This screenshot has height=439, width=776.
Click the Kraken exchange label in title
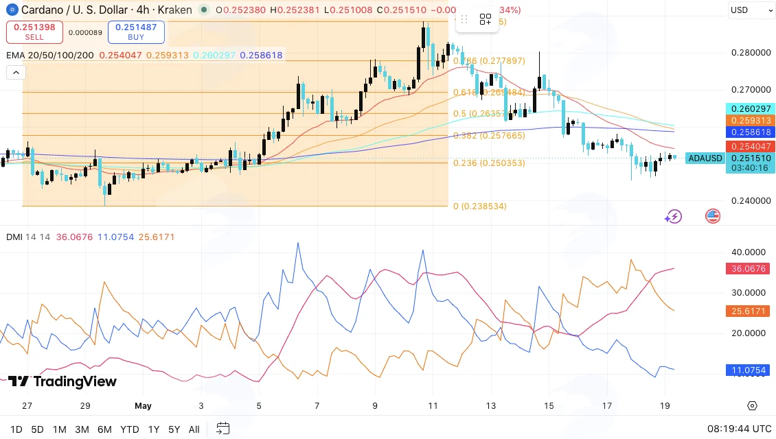coord(174,10)
